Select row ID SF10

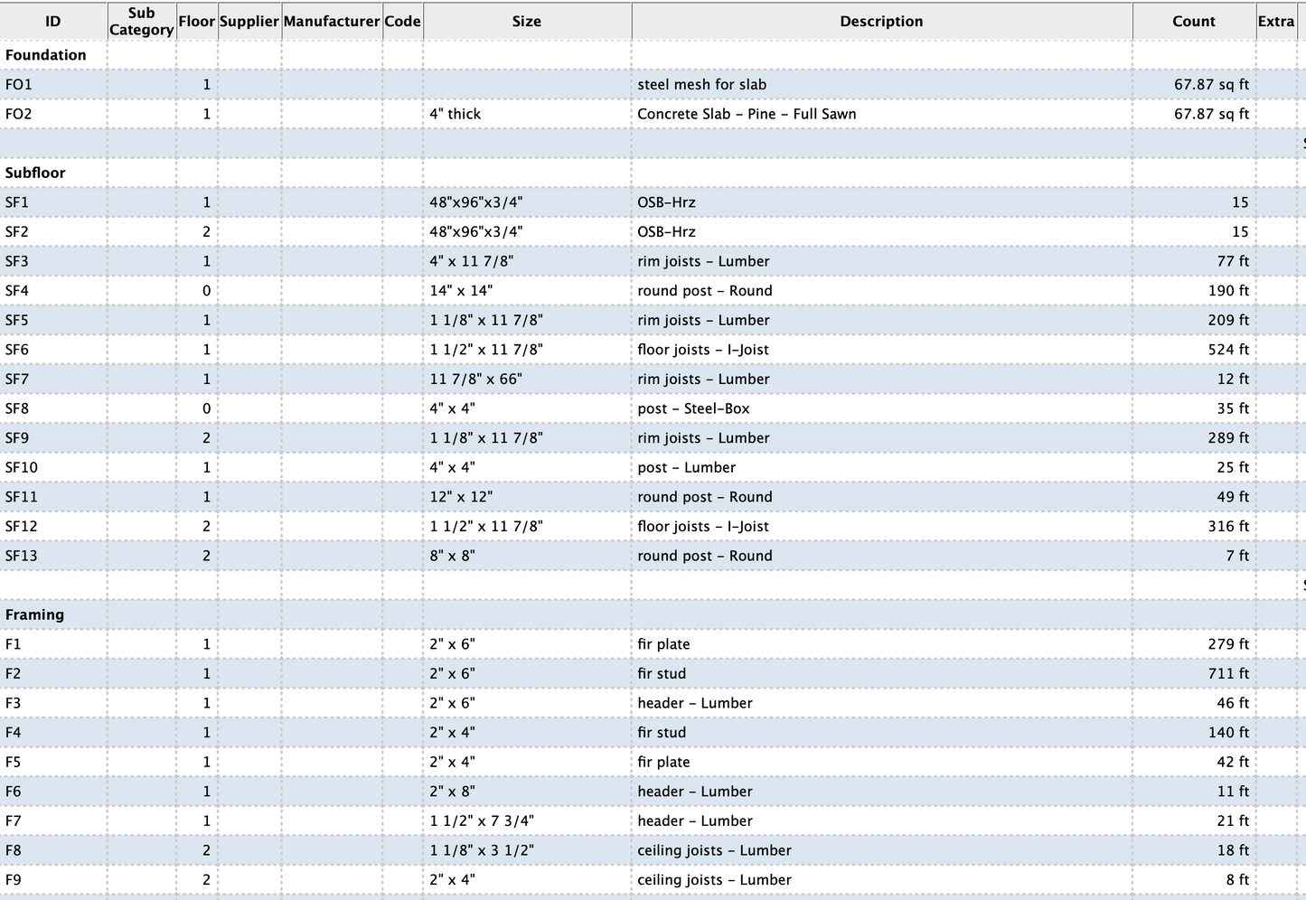coord(22,467)
